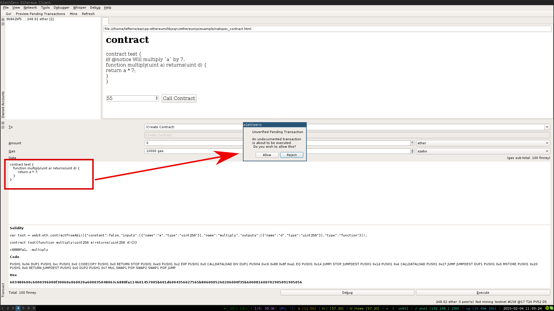Viewport: 554px width, 311px height.
Task: Click the Execute button
Action: 483,293
